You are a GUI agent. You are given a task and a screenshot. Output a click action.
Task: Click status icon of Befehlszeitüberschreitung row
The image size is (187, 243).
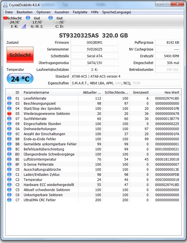pyautogui.click(x=9, y=149)
